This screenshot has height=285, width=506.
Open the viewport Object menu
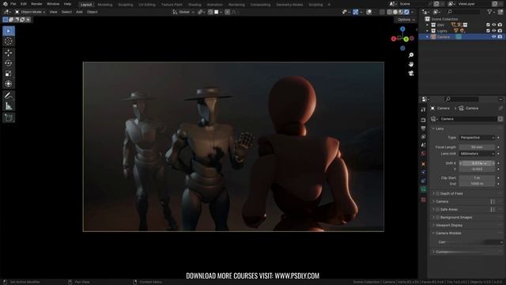(x=92, y=12)
